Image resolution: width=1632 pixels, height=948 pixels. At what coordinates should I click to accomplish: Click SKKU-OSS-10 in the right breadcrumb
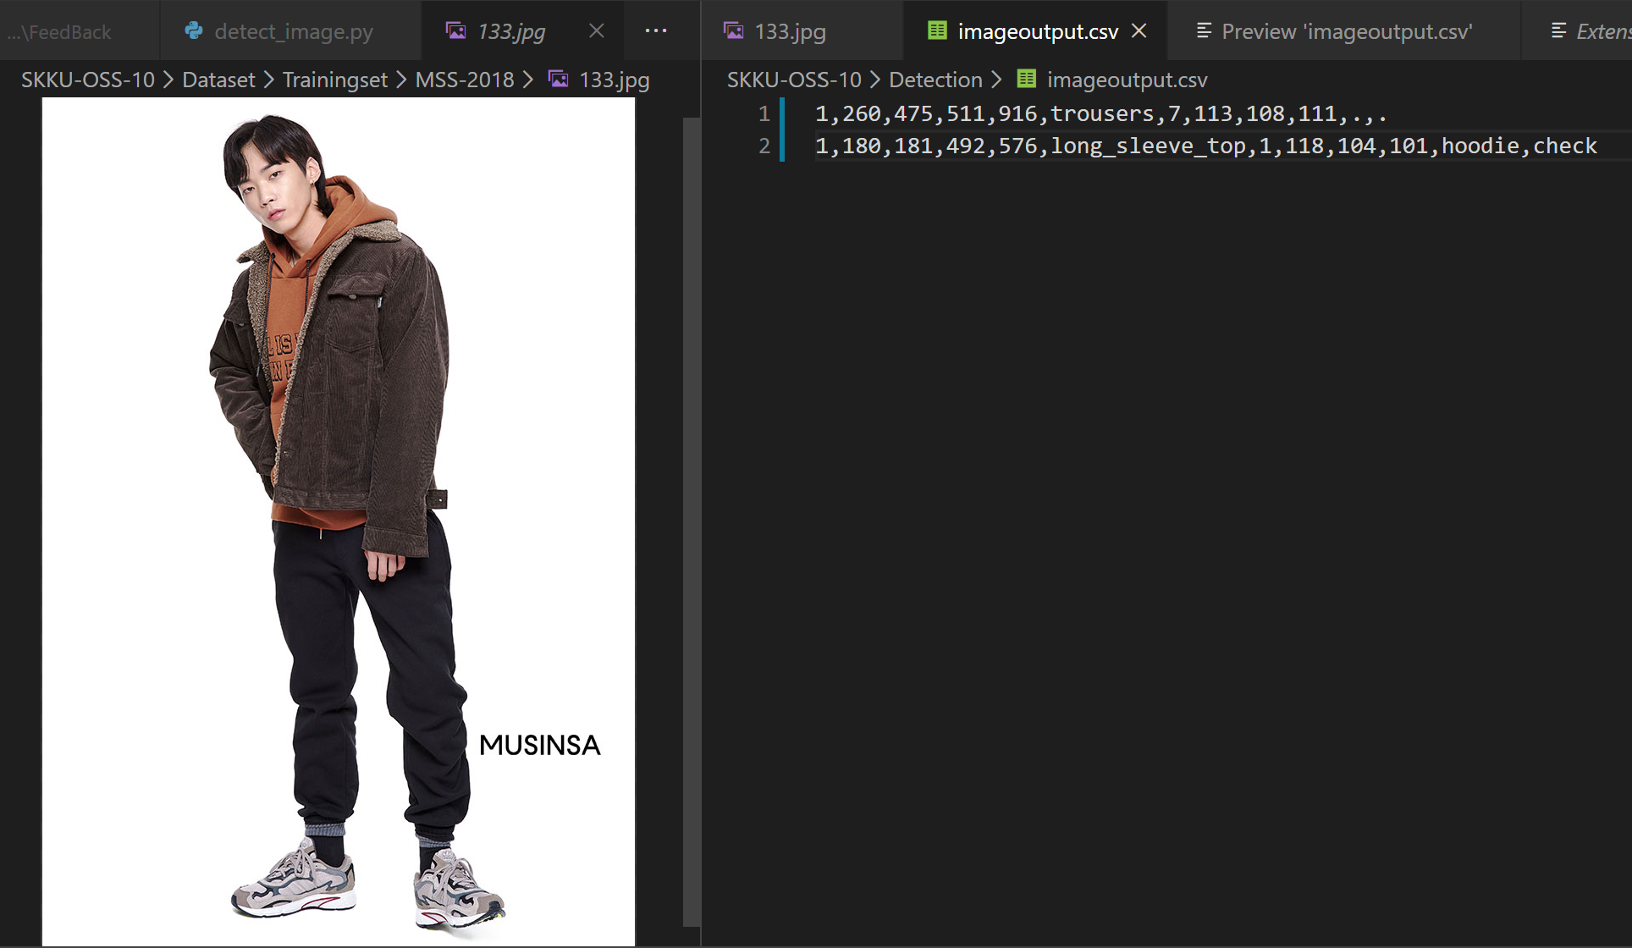794,80
